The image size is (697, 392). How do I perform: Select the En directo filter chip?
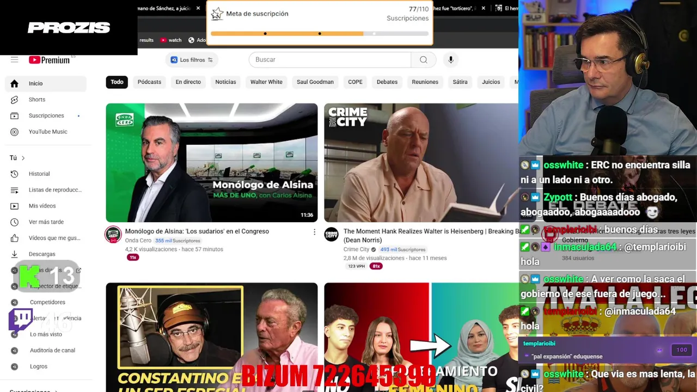pyautogui.click(x=188, y=82)
